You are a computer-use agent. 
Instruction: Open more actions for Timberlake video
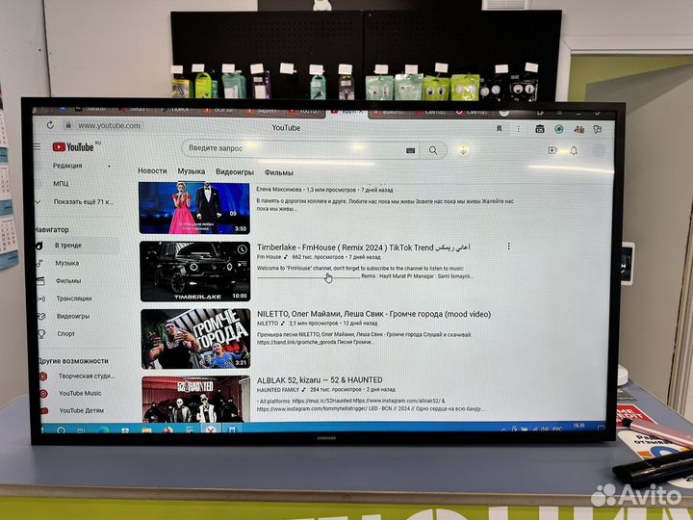pos(509,247)
